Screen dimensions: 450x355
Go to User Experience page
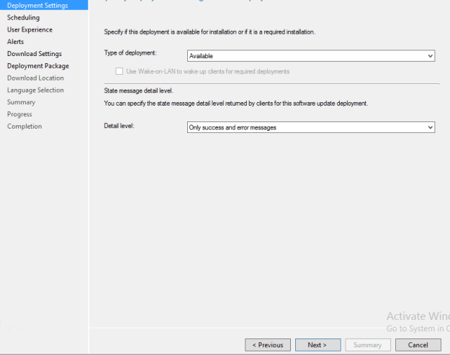[30, 29]
